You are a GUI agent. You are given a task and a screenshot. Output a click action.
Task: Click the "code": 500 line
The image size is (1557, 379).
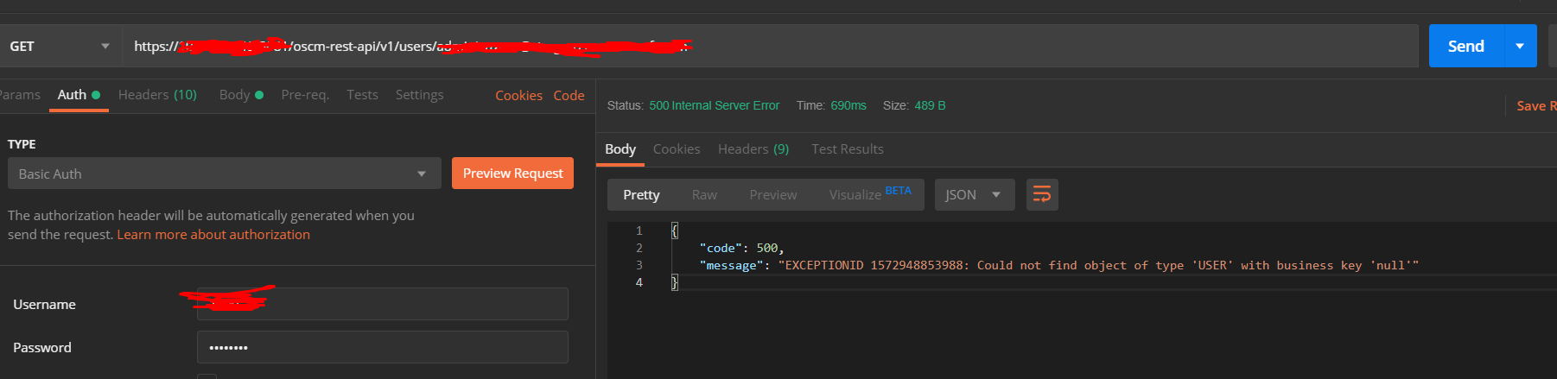pyautogui.click(x=741, y=248)
